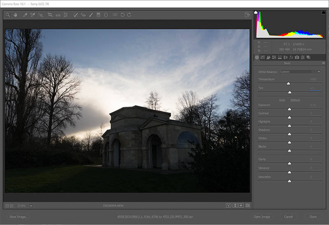Select the White Balance eyedropper tool

[x=25, y=15]
